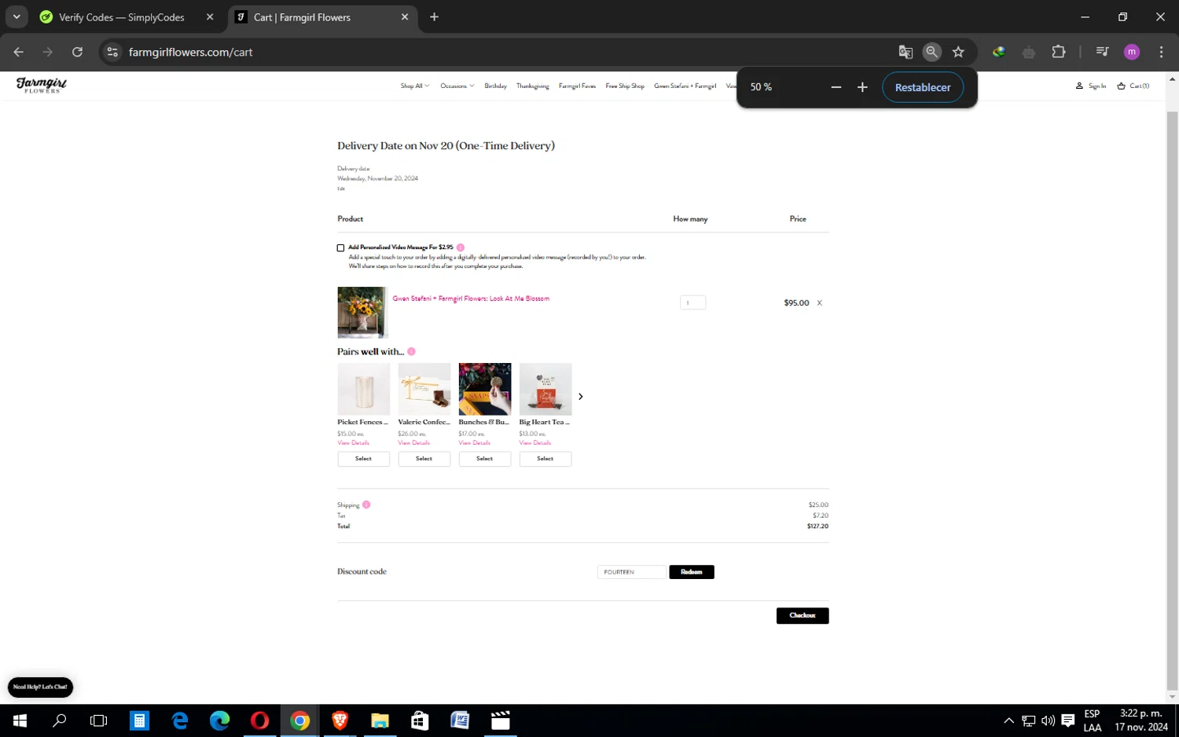Click the Edit delivery date link
This screenshot has height=737, width=1179.
[340, 189]
